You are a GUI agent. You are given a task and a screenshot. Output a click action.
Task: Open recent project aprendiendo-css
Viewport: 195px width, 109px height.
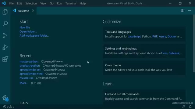30,70
